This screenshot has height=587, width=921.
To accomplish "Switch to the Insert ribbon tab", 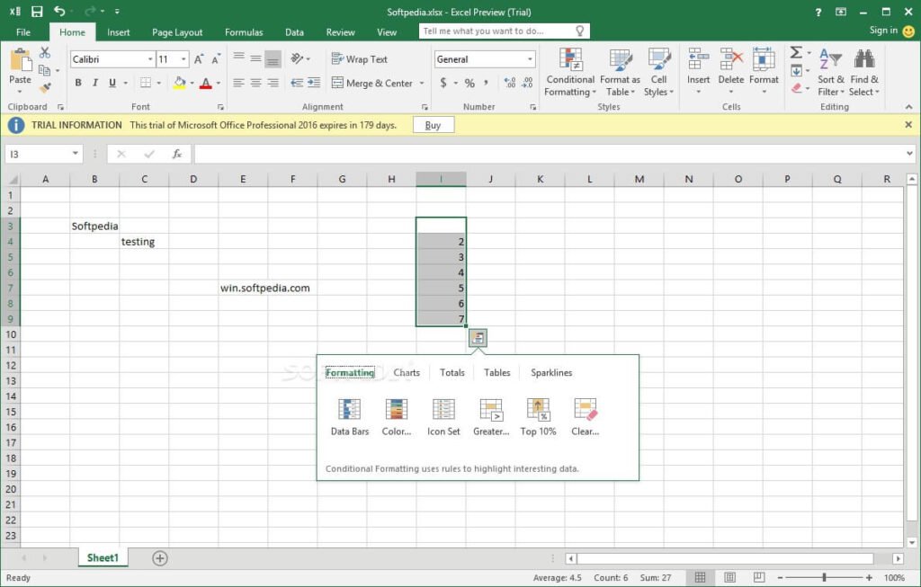I will coord(118,32).
